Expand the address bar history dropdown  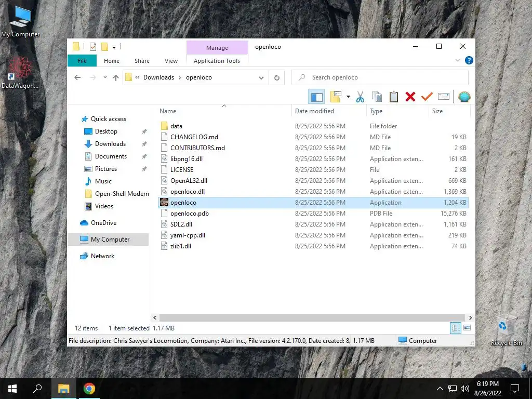(261, 78)
